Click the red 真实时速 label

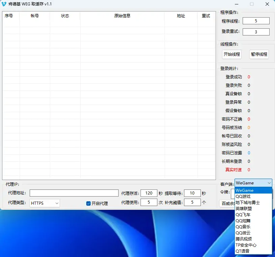pos(234,170)
